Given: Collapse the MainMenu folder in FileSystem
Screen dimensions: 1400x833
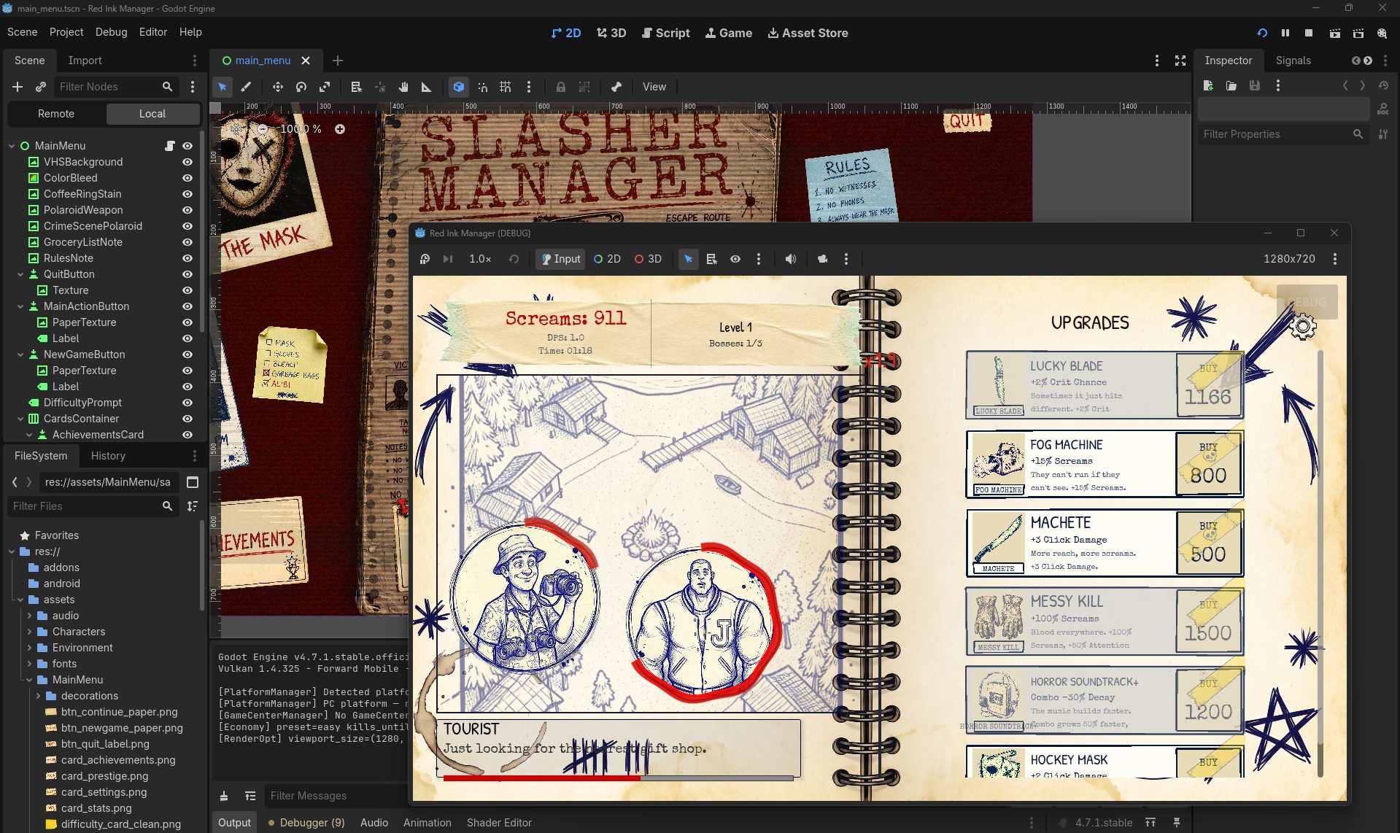Looking at the screenshot, I should click(29, 680).
